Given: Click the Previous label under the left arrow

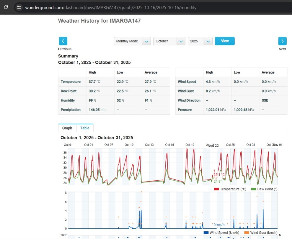Looking at the screenshot, I should (x=65, y=49).
